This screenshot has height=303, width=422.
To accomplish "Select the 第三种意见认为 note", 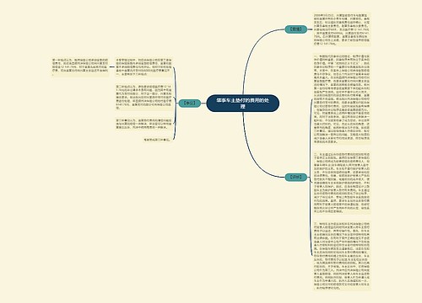I will point(143,124).
